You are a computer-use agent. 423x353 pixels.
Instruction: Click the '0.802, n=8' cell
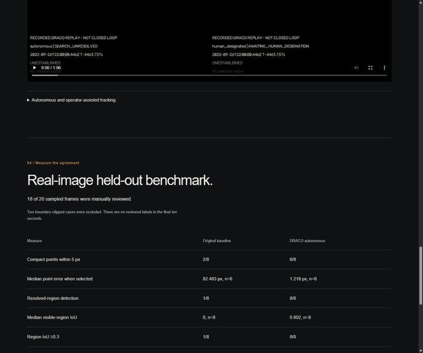(x=300, y=317)
